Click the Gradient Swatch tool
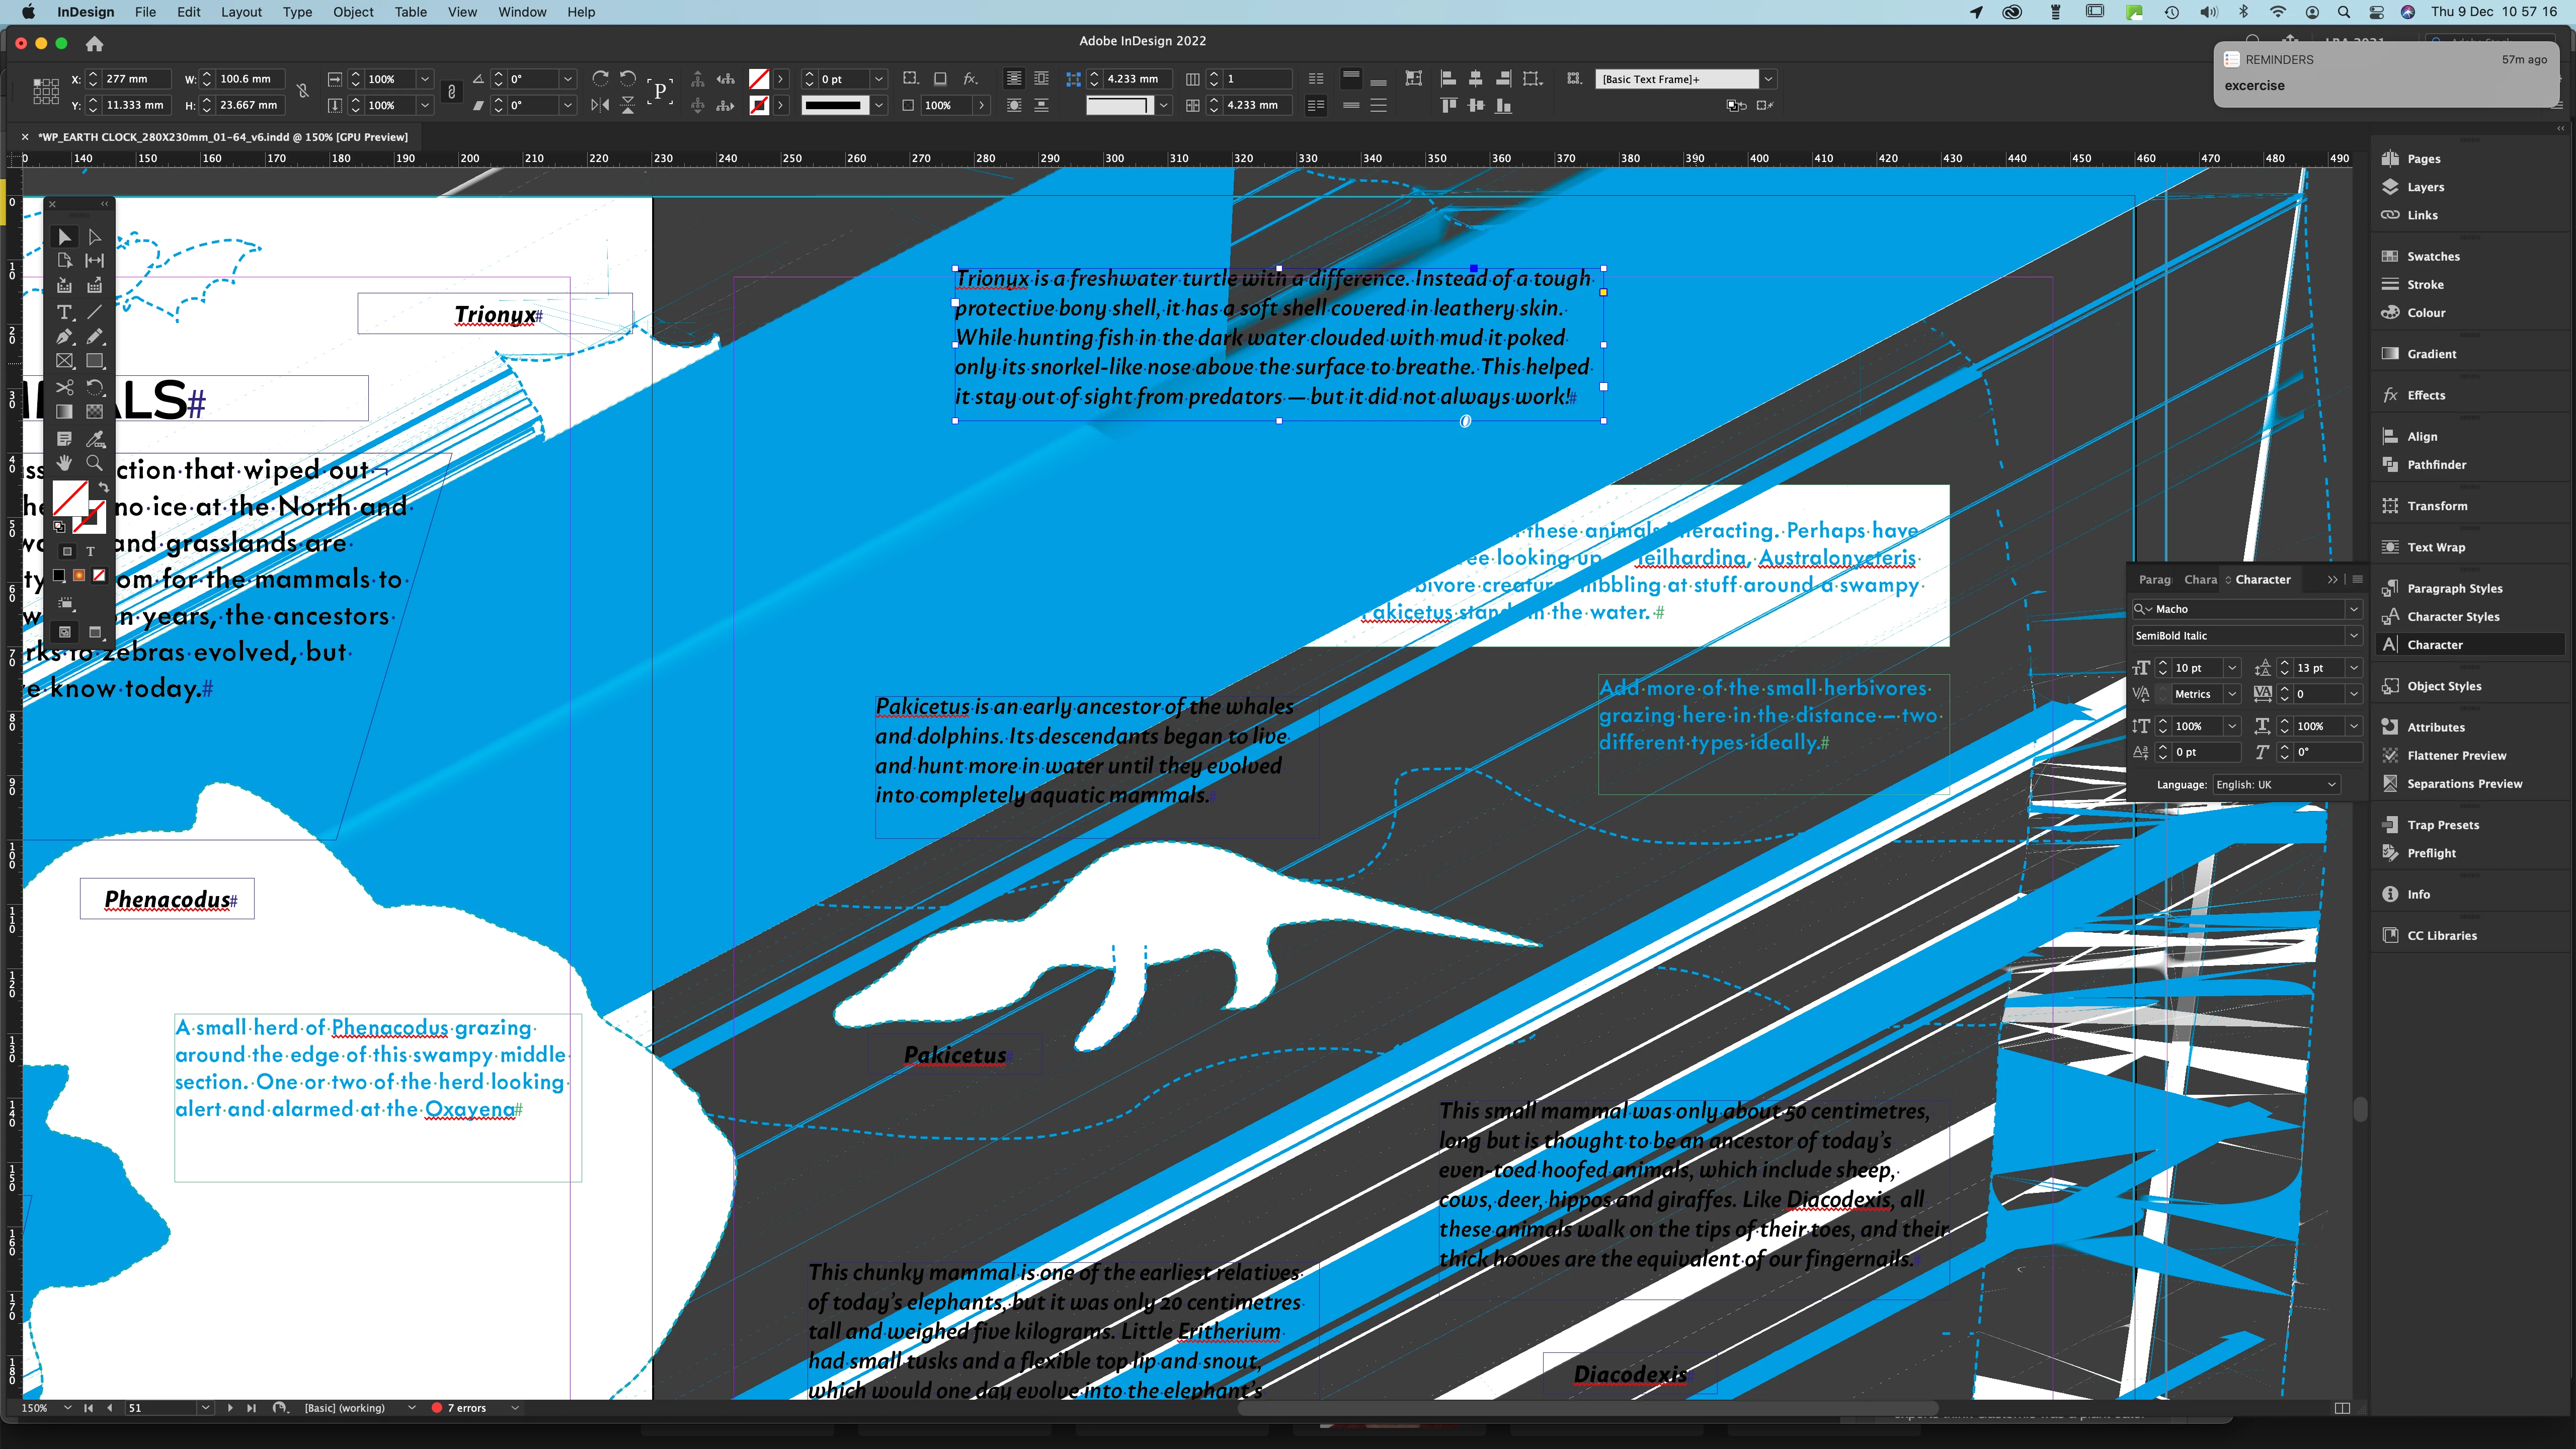 [64, 412]
